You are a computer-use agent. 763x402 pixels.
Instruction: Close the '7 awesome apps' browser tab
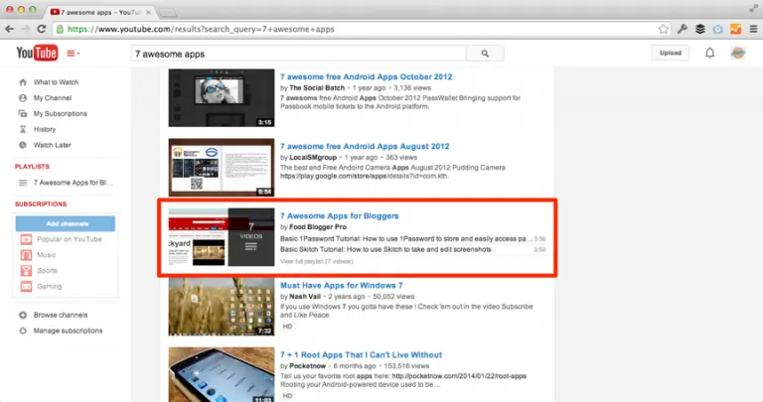click(x=148, y=12)
